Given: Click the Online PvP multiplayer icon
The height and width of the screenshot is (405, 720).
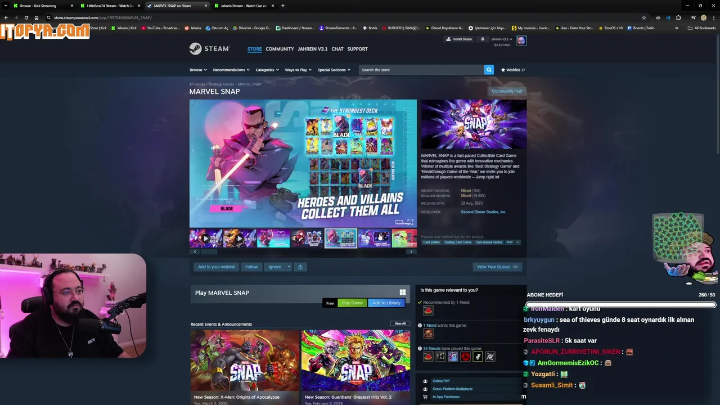Looking at the screenshot, I should coord(425,381).
